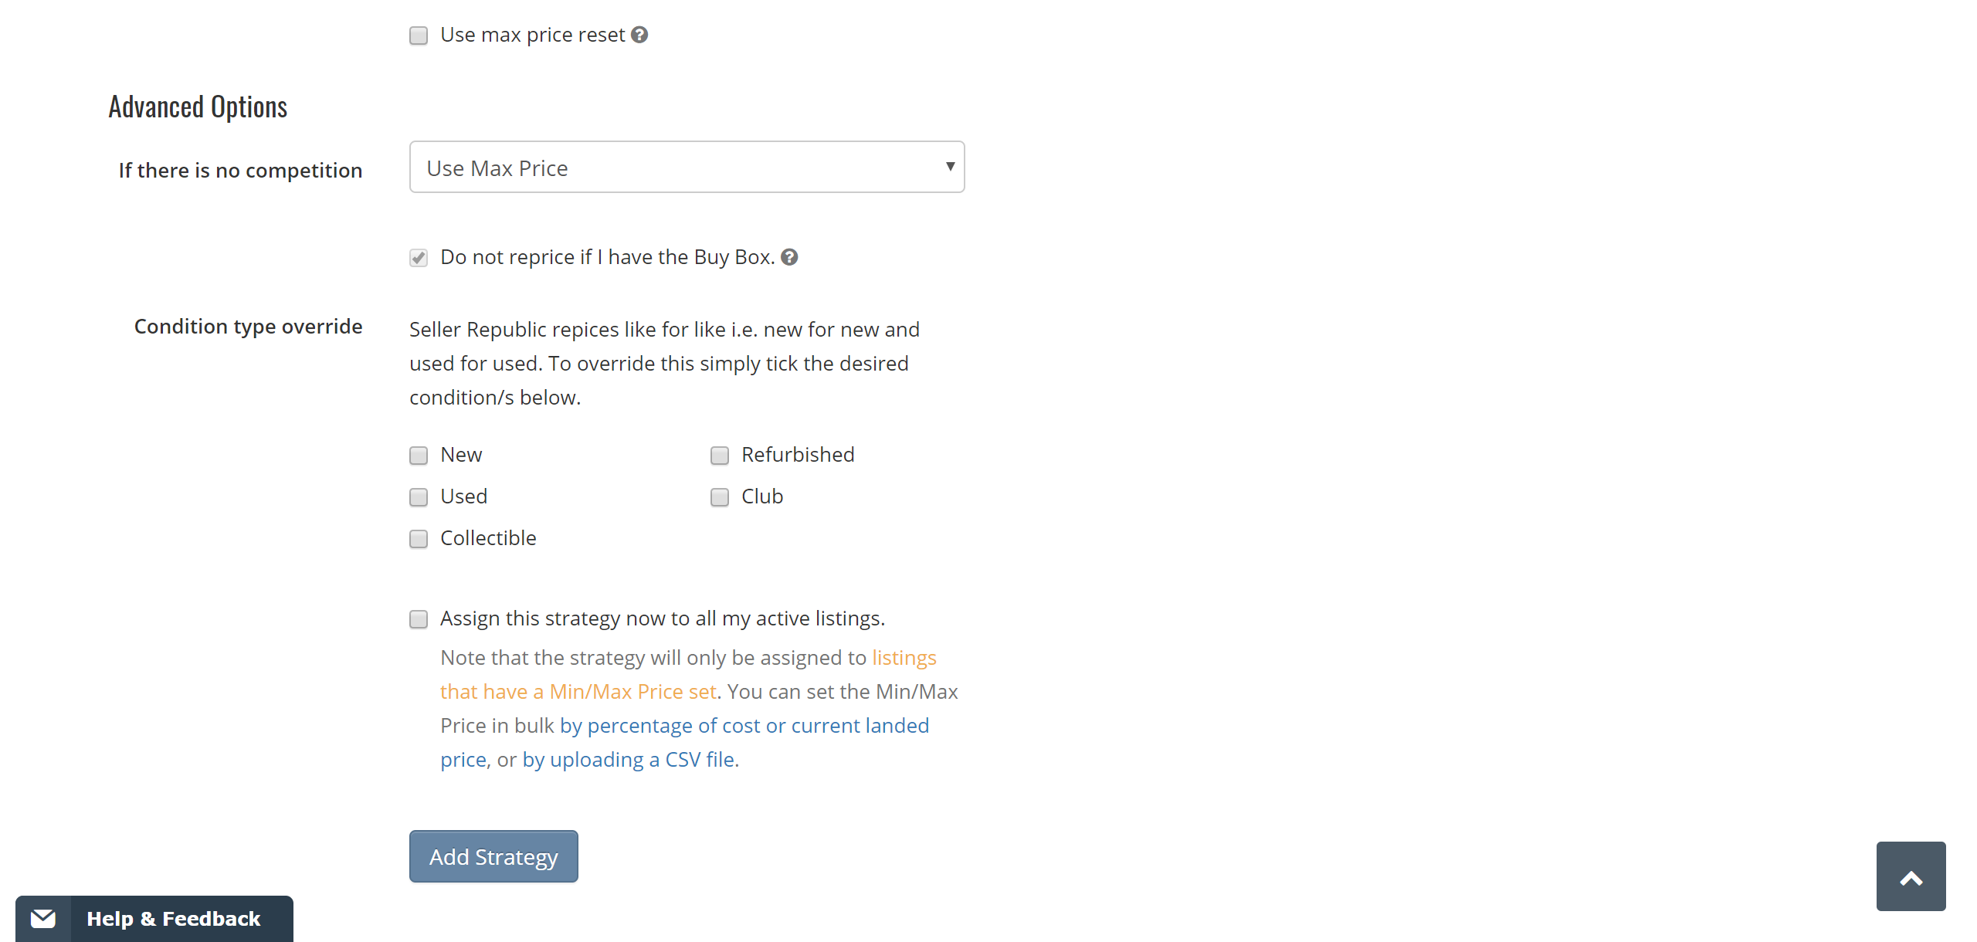This screenshot has height=942, width=1977.
Task: Open the no competition behavior dropdown
Action: (x=687, y=167)
